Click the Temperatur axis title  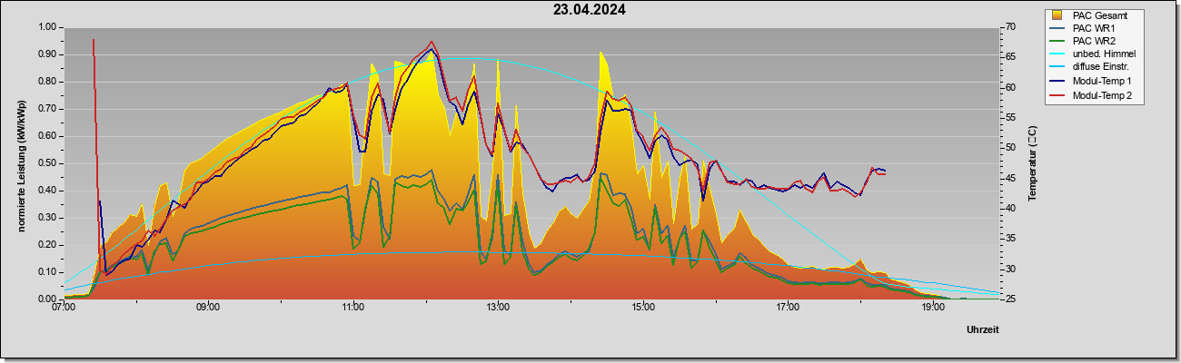coord(1032,163)
